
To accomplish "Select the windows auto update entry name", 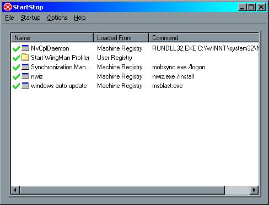I will (59, 86).
